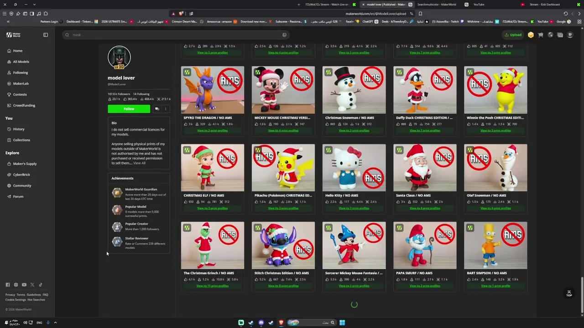Open Collections under You
Screen dimensions: 584x328
pyautogui.click(x=21, y=140)
